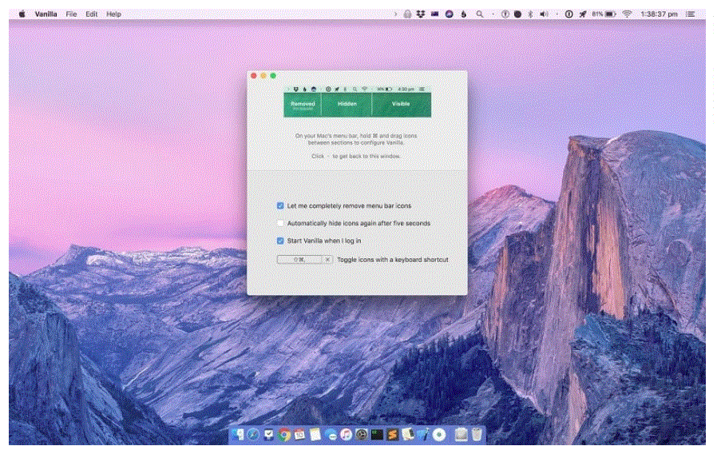Open Notification Center list icon

[690, 14]
